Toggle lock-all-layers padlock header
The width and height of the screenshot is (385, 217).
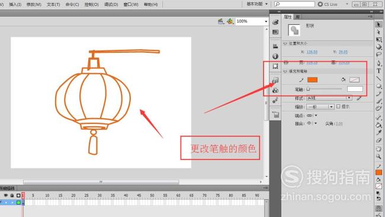pos(12,196)
